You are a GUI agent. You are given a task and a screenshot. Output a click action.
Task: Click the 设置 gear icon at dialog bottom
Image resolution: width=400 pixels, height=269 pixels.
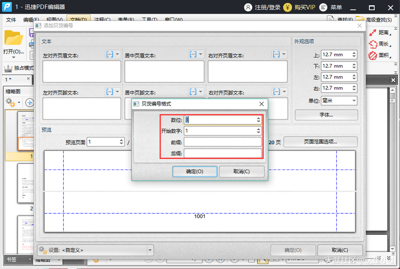(43, 250)
